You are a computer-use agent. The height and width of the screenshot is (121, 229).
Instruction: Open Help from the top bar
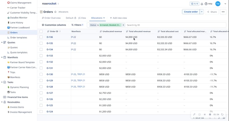point(209,4)
